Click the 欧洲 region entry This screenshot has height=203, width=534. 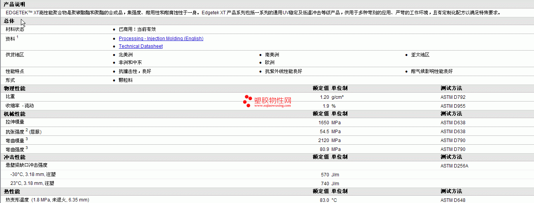point(270,63)
